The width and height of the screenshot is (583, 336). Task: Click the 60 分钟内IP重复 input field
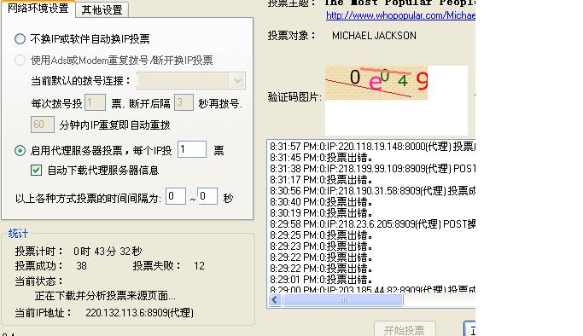43,125
